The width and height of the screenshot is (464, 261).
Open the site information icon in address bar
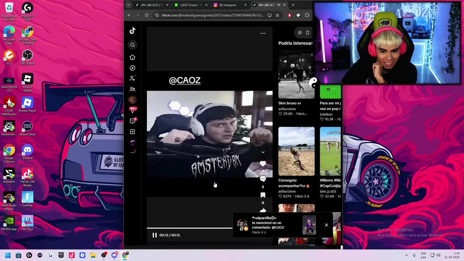coord(157,15)
